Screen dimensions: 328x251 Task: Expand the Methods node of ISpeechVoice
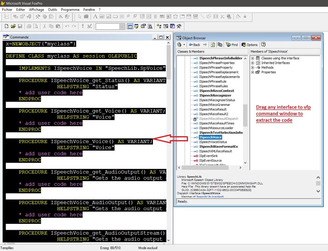click(x=252, y=67)
